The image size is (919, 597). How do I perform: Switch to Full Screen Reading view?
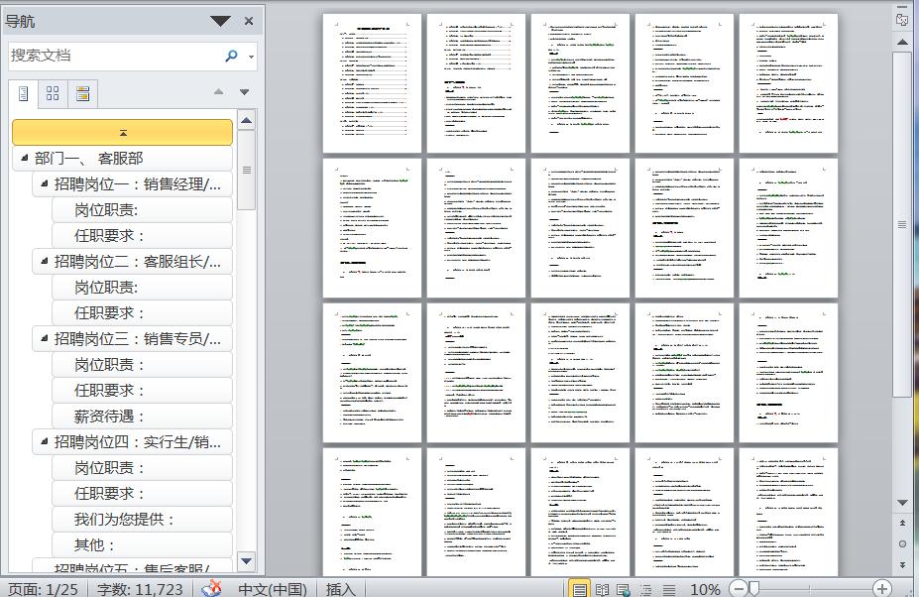click(602, 589)
